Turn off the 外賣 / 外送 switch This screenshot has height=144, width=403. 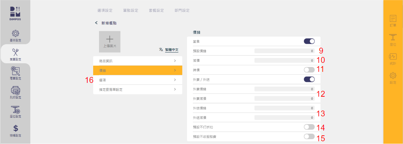309,79
